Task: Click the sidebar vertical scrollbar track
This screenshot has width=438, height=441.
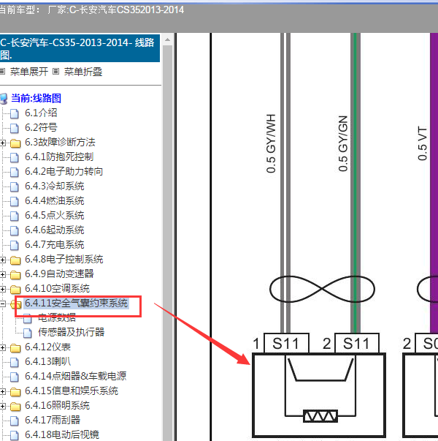Action: click(x=168, y=242)
